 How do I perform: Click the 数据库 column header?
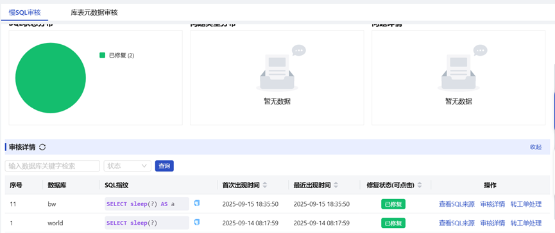(57, 185)
